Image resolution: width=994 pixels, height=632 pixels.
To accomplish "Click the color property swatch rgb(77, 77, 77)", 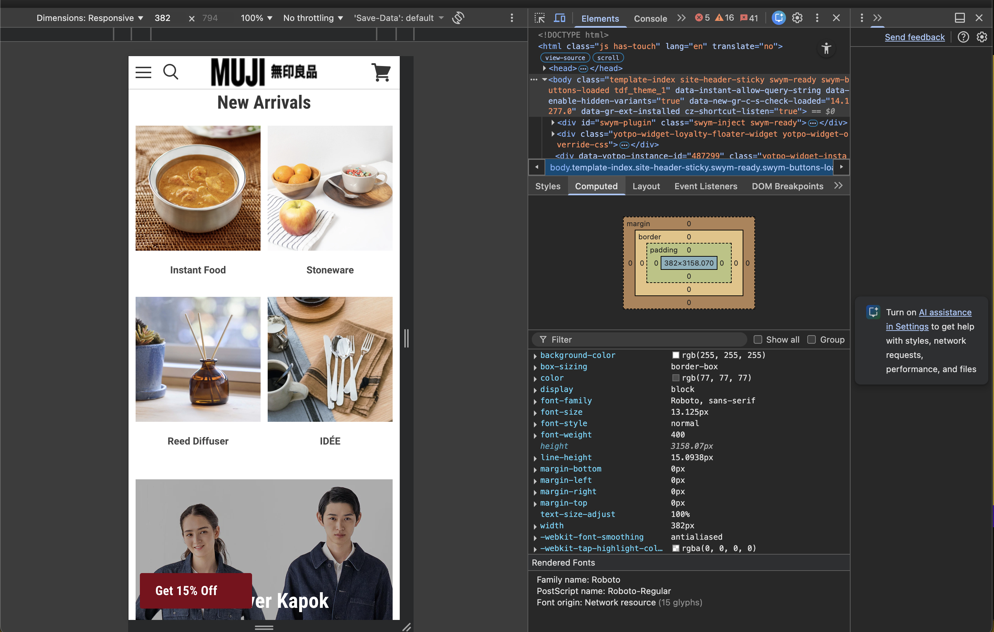I will (x=676, y=378).
